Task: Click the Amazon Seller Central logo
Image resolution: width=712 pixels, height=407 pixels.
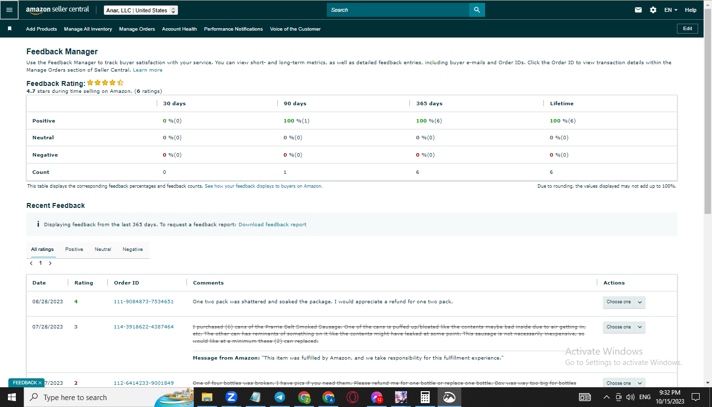Action: point(57,10)
